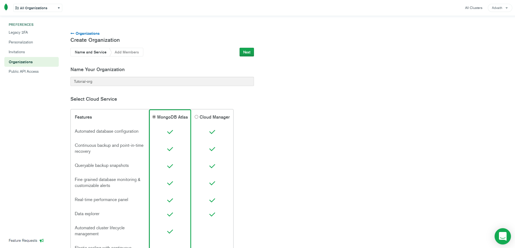Select Organizations in sidebar
The width and height of the screenshot is (515, 248).
[32, 62]
